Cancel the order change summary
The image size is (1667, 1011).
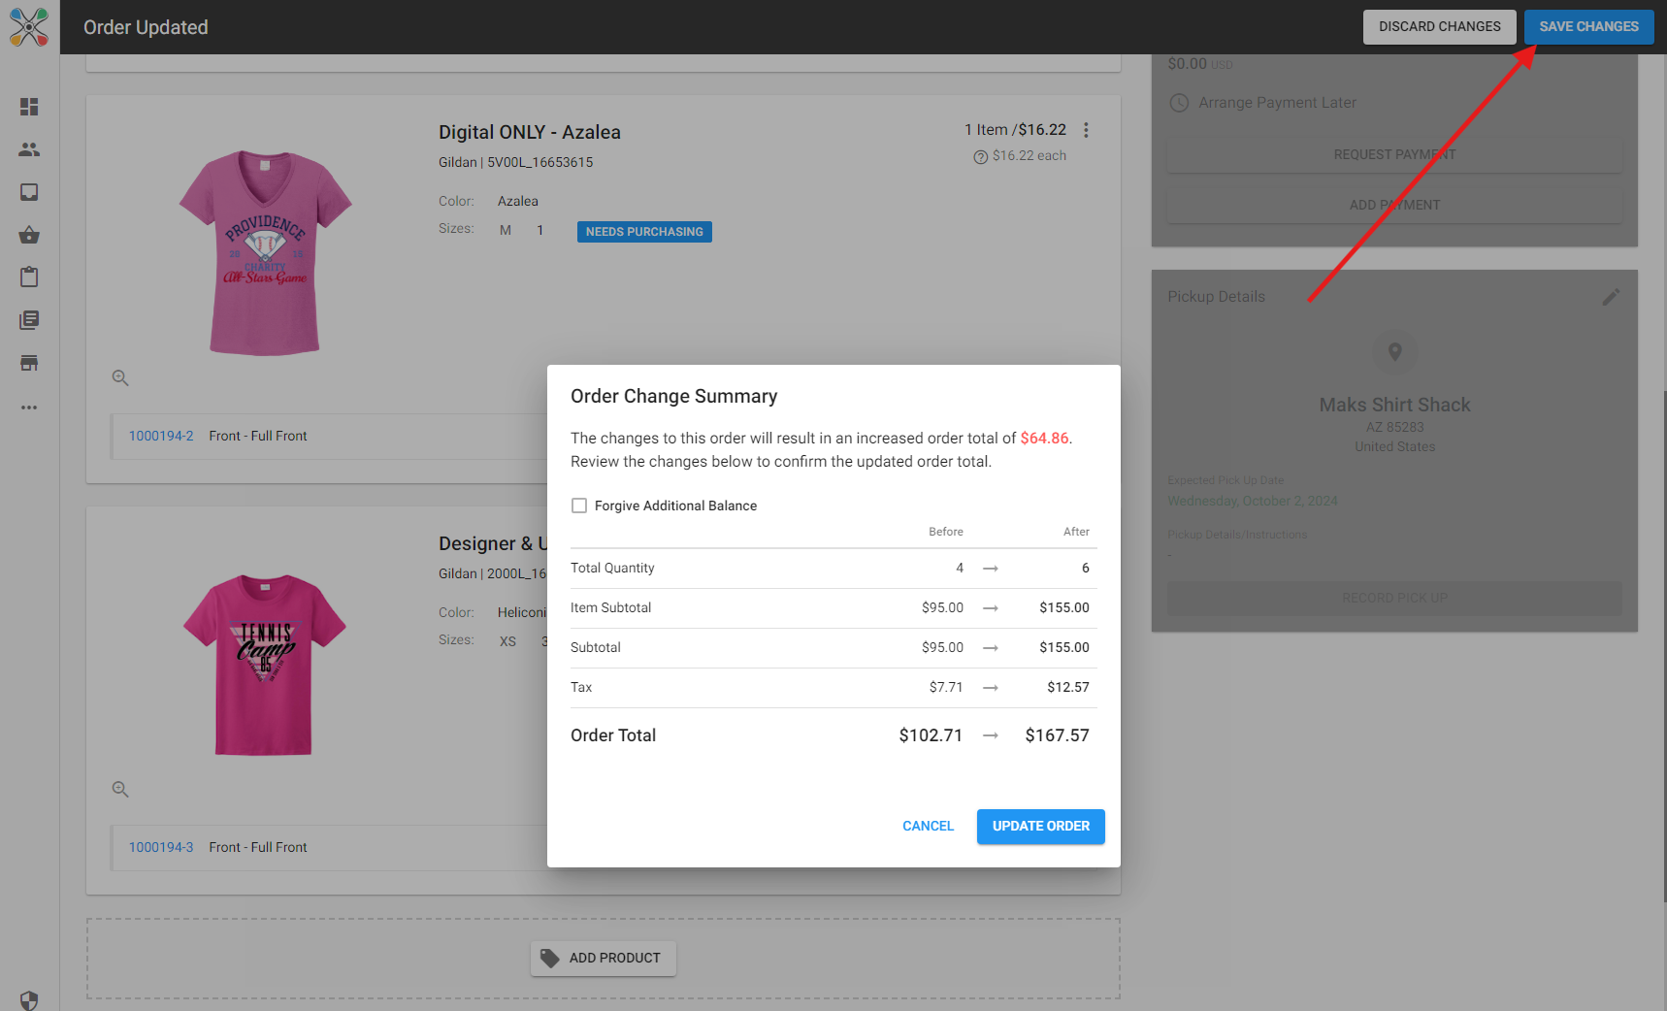(928, 827)
